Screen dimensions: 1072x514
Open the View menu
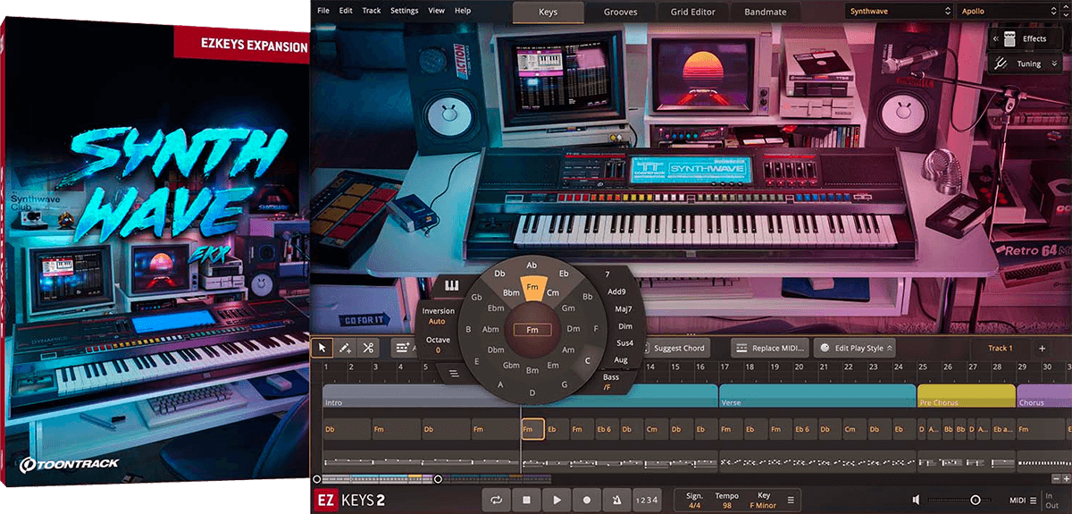pyautogui.click(x=437, y=11)
